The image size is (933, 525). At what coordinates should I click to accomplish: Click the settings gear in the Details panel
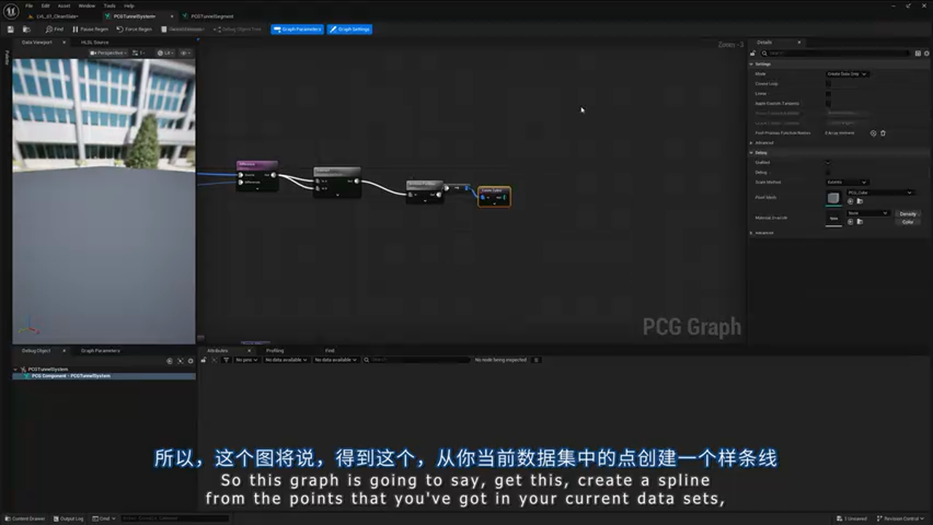pyautogui.click(x=926, y=52)
